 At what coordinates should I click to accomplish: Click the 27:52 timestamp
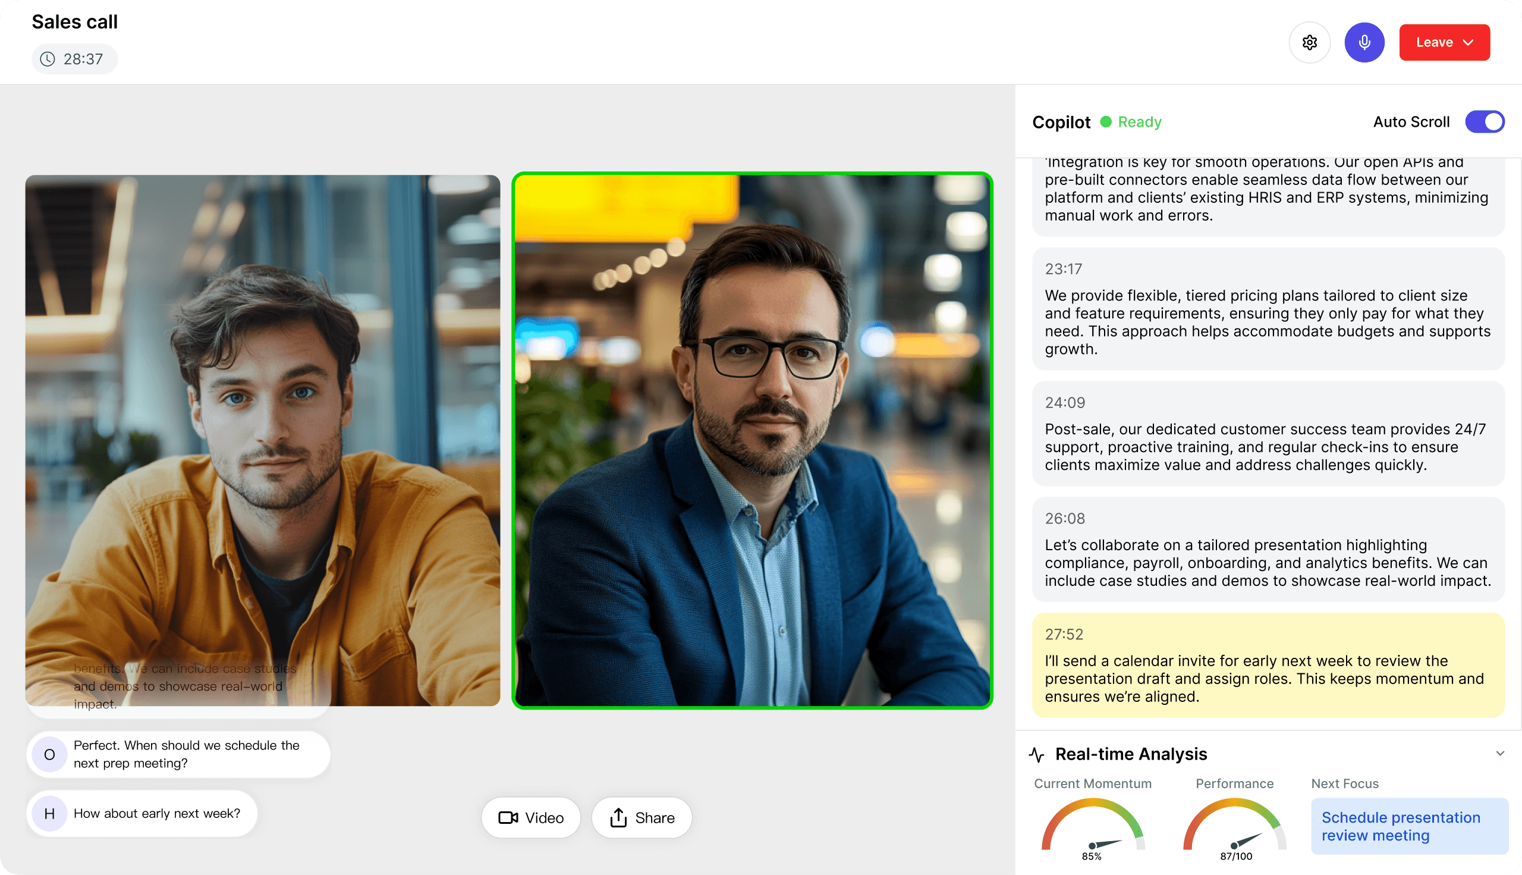click(1064, 635)
